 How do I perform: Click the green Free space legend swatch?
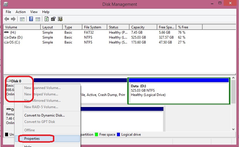tap(97, 135)
